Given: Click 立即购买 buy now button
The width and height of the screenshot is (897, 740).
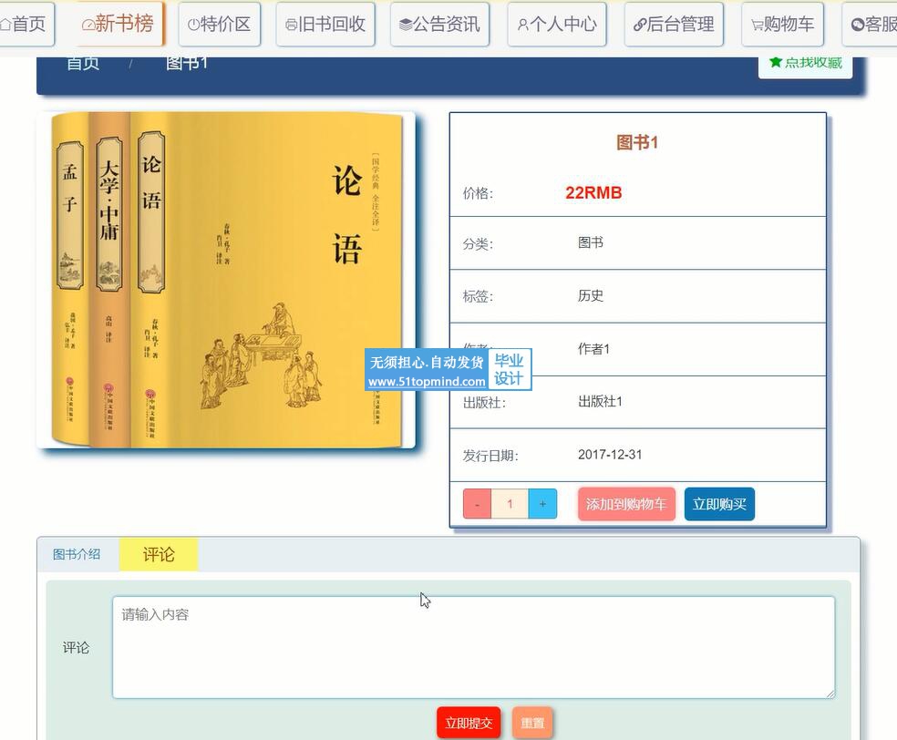Looking at the screenshot, I should coord(719,504).
